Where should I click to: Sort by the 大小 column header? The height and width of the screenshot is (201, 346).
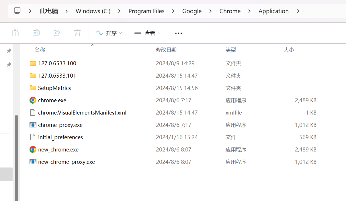(289, 50)
